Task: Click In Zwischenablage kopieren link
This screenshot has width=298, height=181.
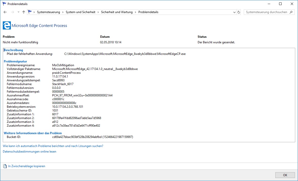Action: pyautogui.click(x=26, y=166)
